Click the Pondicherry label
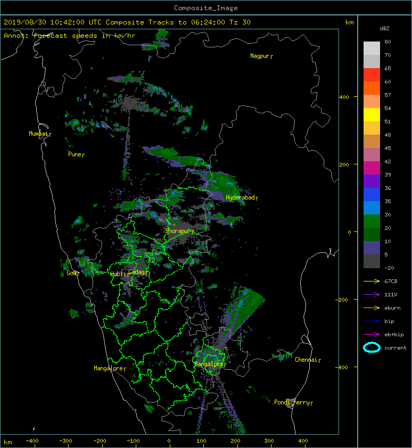This screenshot has height=448, width=412. (292, 402)
